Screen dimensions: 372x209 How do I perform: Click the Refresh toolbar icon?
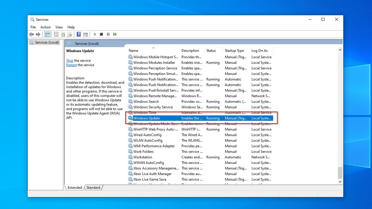click(x=63, y=34)
